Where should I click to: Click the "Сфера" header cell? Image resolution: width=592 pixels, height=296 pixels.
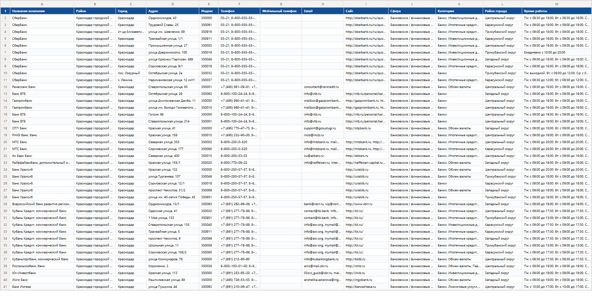(412, 11)
